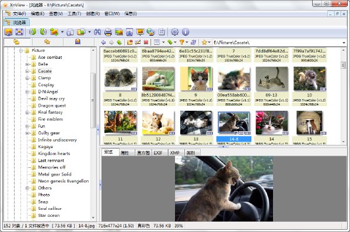Switch to the XMP tab
350x232 pixels.
(x=175, y=153)
